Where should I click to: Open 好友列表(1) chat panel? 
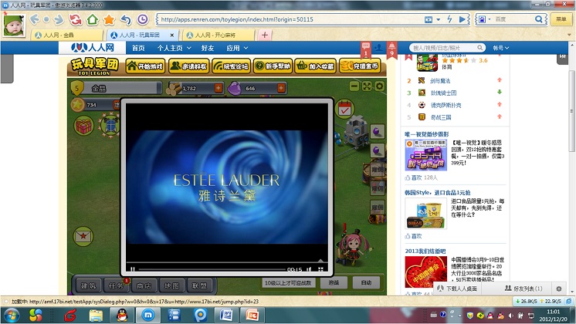[523, 289]
